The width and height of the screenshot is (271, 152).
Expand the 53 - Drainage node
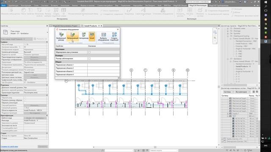(x=228, y=31)
